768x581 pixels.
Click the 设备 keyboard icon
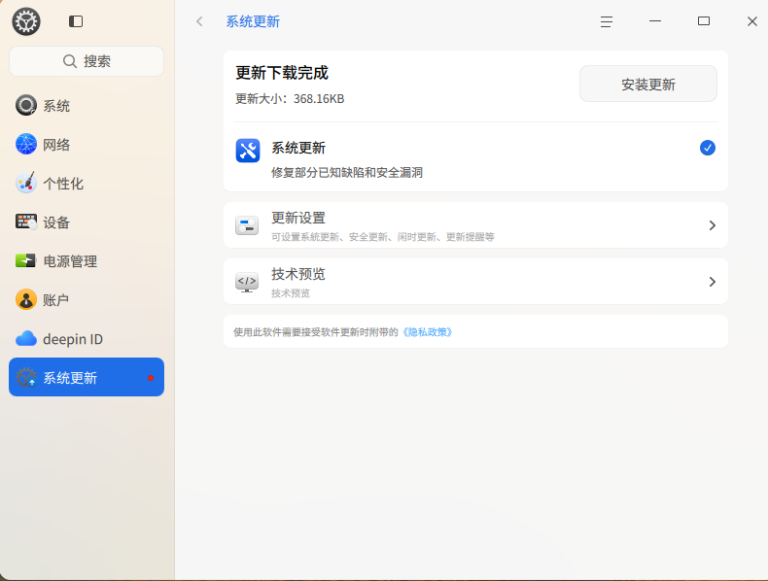26,222
